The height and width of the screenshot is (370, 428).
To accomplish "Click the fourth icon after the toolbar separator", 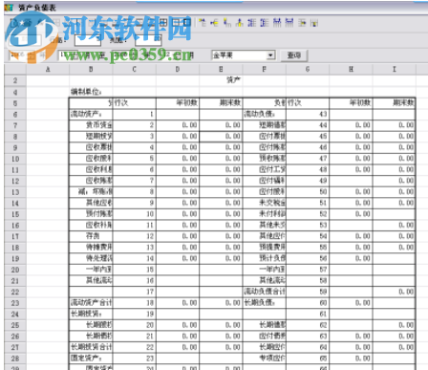I will tap(239, 23).
